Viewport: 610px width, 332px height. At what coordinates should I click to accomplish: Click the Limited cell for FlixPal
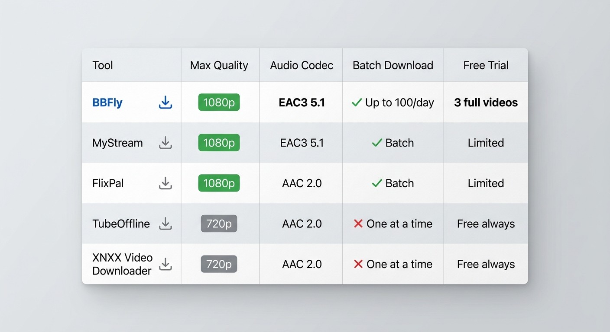486,183
